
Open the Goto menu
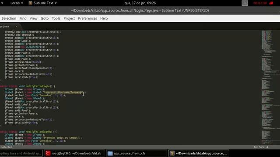(x=45, y=18)
